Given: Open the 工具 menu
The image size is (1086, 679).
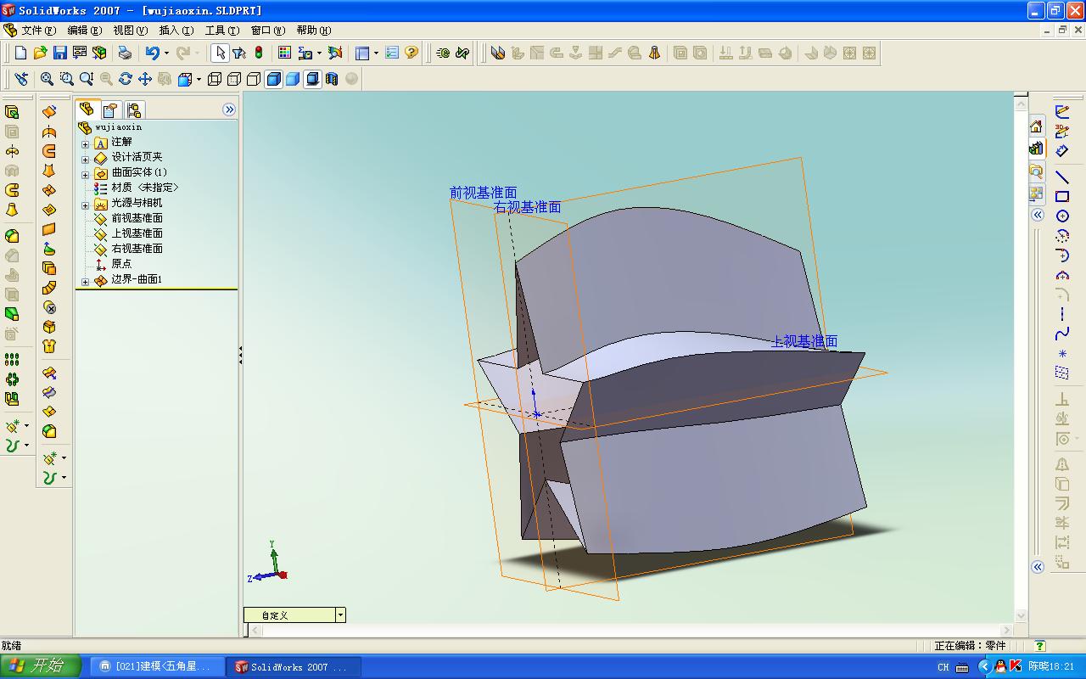Looking at the screenshot, I should [221, 31].
